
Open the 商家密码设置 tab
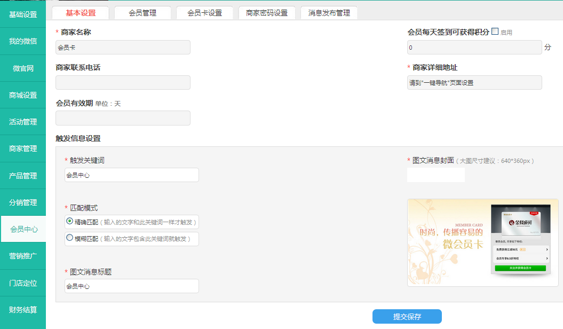click(267, 13)
